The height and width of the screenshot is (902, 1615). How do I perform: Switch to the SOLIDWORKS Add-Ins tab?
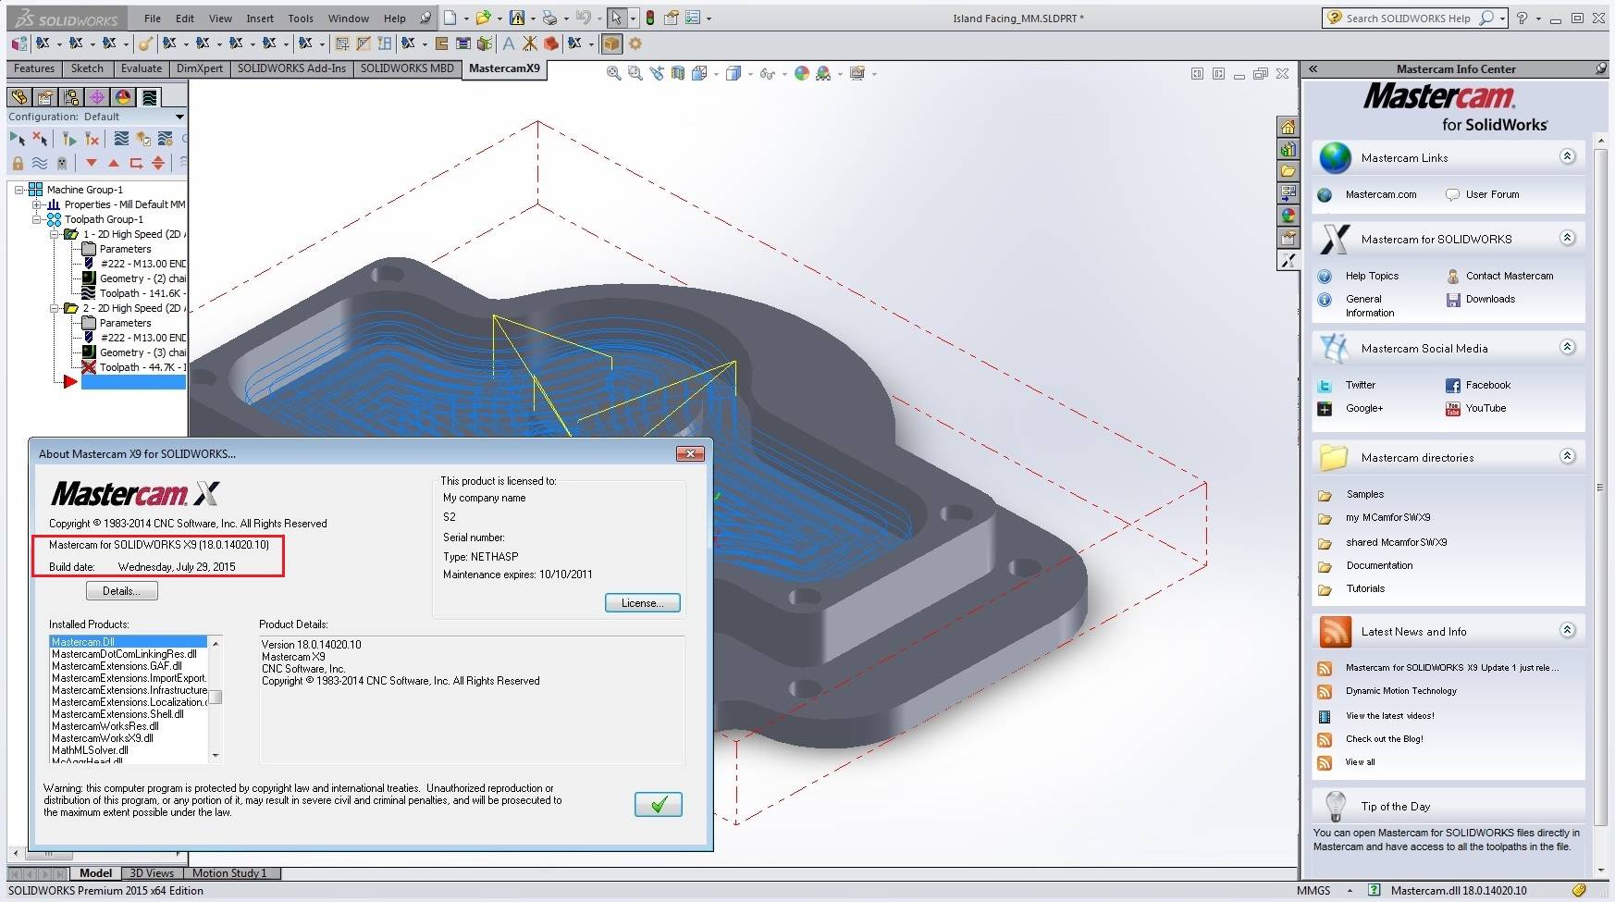point(291,68)
